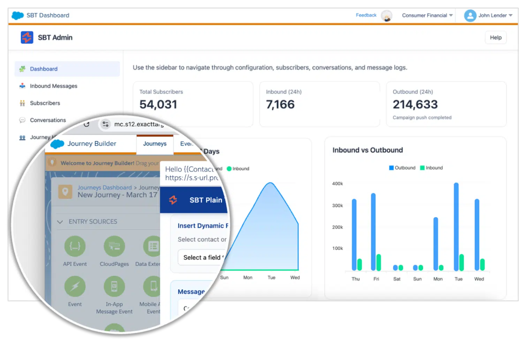Click the Campaign push completed text
The width and height of the screenshot is (523, 348).
(x=422, y=118)
